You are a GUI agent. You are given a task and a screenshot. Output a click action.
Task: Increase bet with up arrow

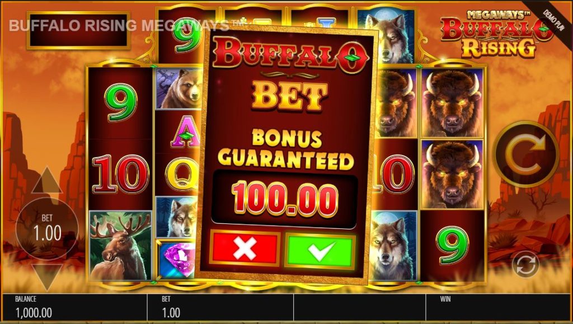(47, 180)
